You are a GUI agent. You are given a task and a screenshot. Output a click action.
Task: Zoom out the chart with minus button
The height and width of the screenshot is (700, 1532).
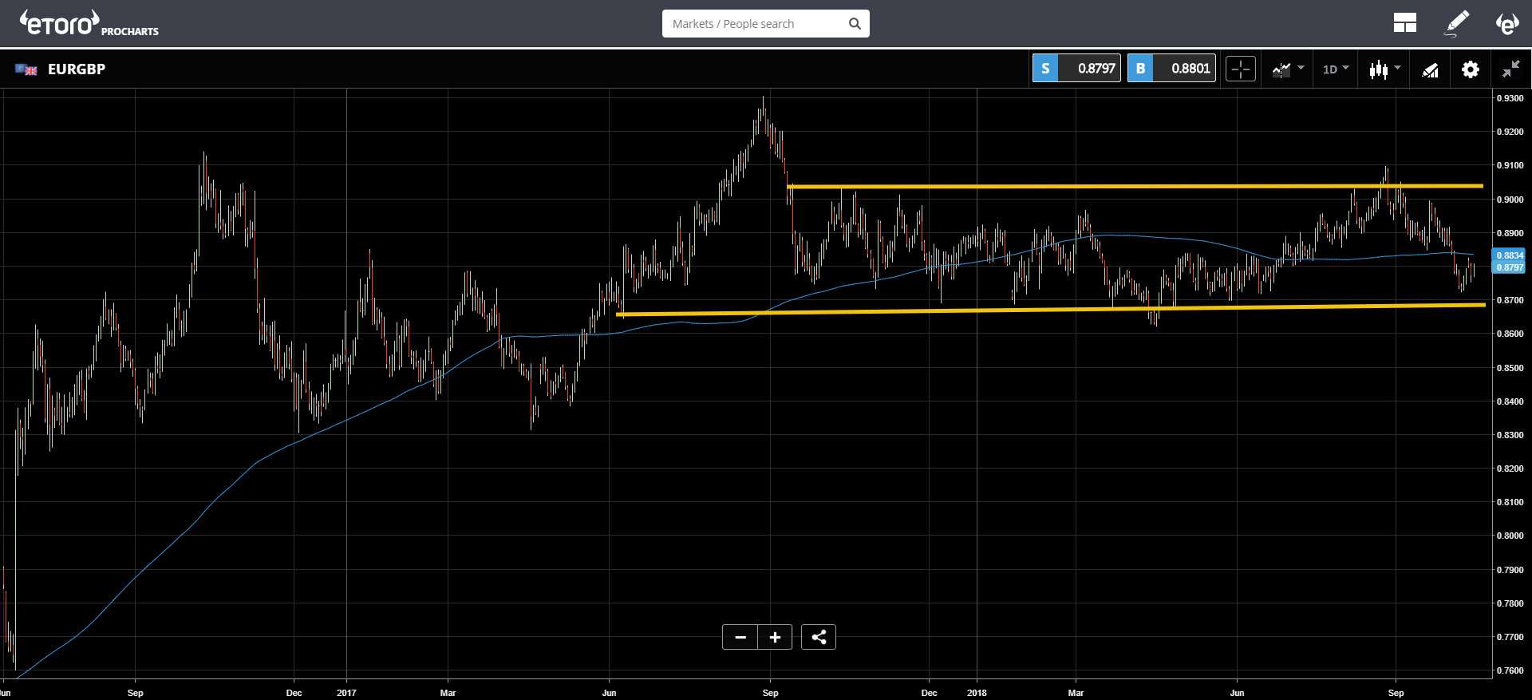740,637
